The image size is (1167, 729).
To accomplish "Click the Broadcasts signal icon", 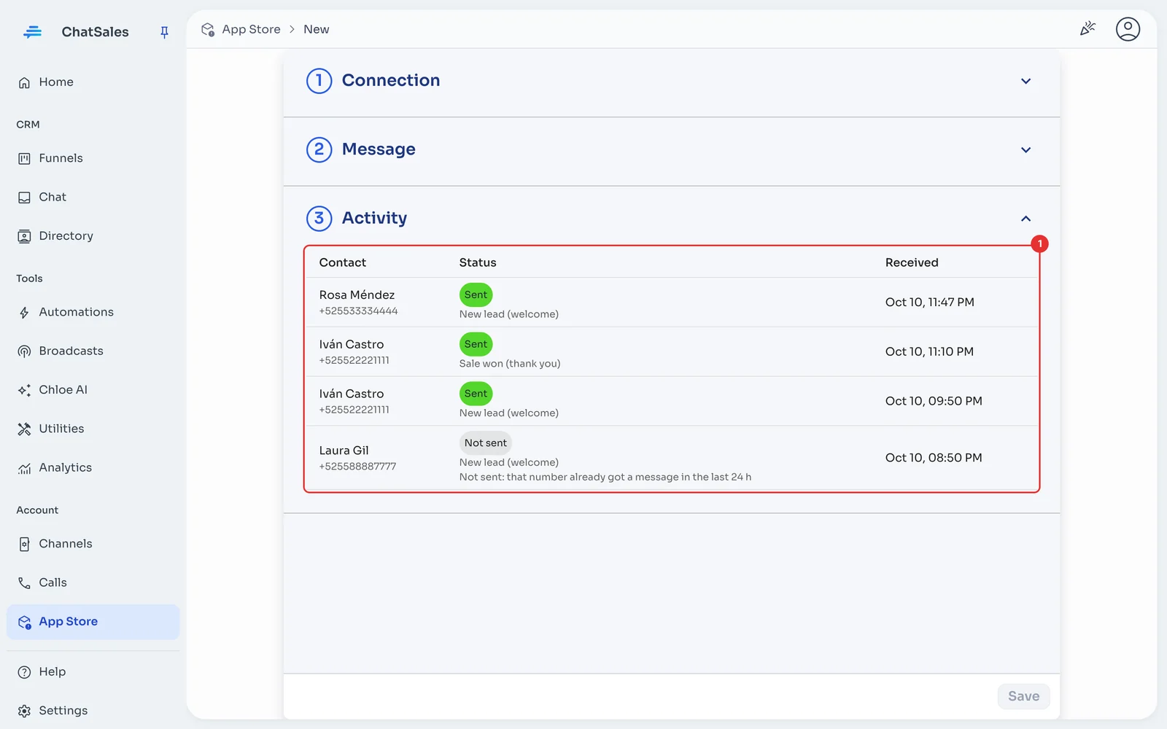I will 24,351.
